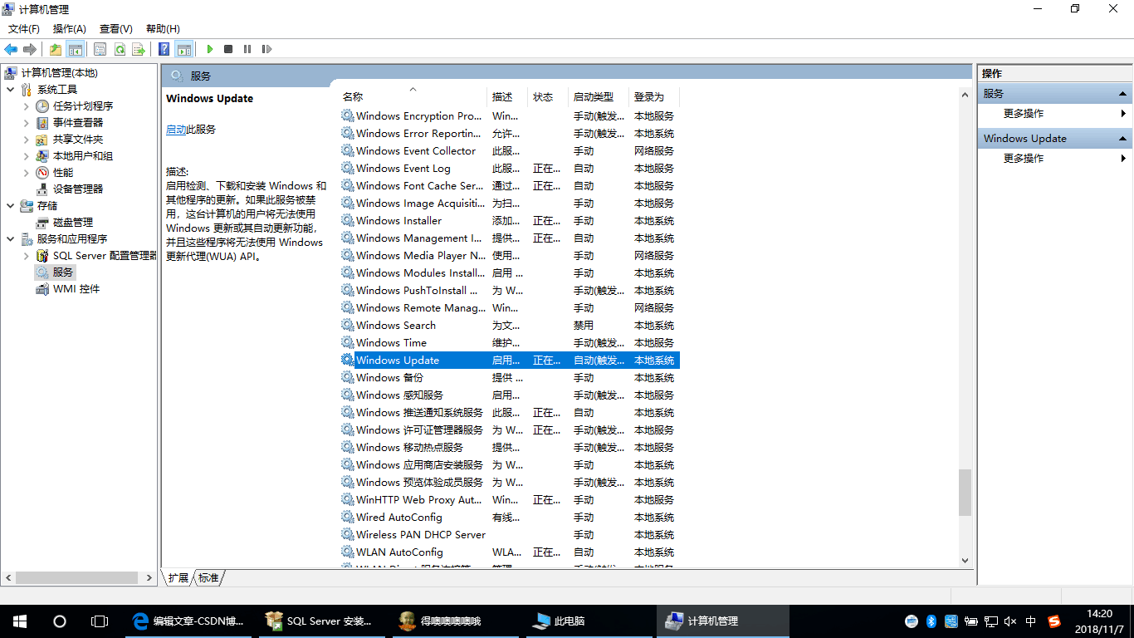Expand the 本地用户和组 node
1134x638 pixels.
(27, 156)
